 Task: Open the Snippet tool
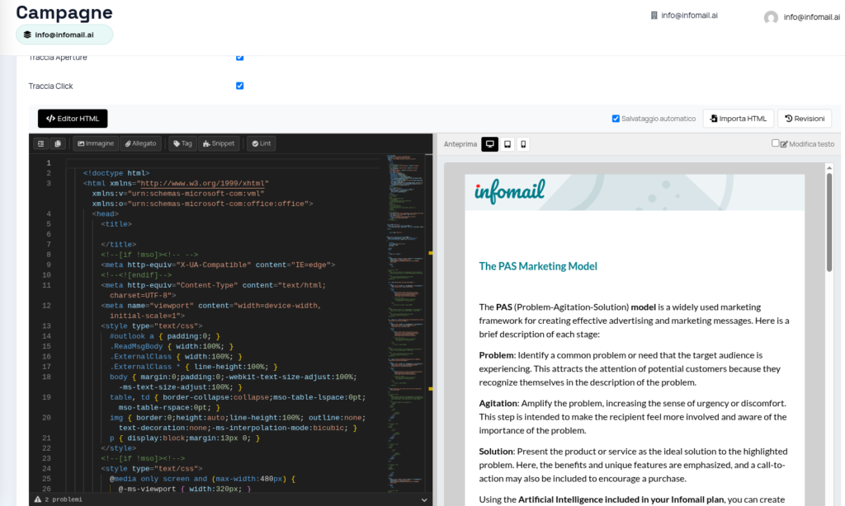(x=219, y=143)
